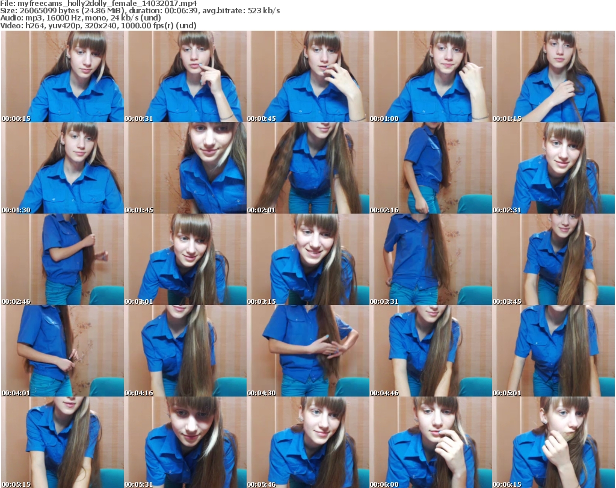Image resolution: width=616 pixels, height=488 pixels.
Task: Choose the last frame stamped 00:06:15
Action: (553, 442)
